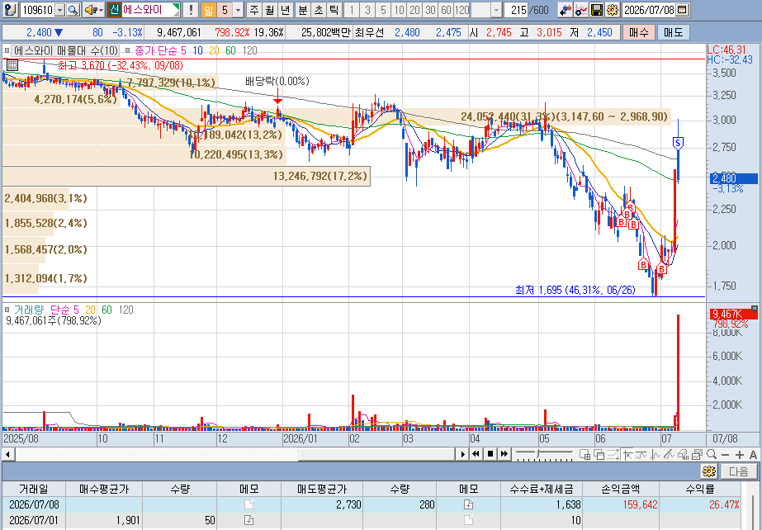
Task: Adjust the chart zoom slider handle
Action: [x=537, y=454]
